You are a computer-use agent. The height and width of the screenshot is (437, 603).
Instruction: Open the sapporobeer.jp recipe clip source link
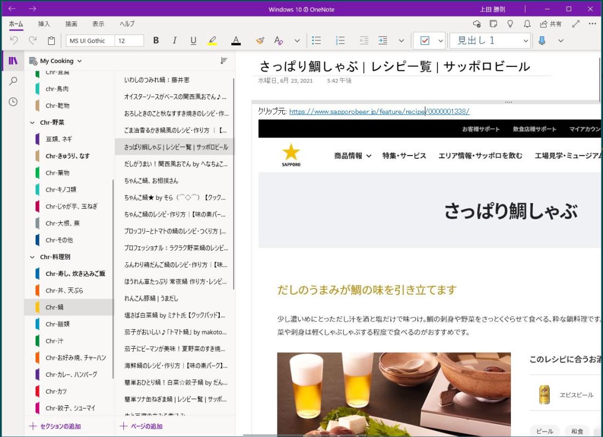(x=379, y=112)
